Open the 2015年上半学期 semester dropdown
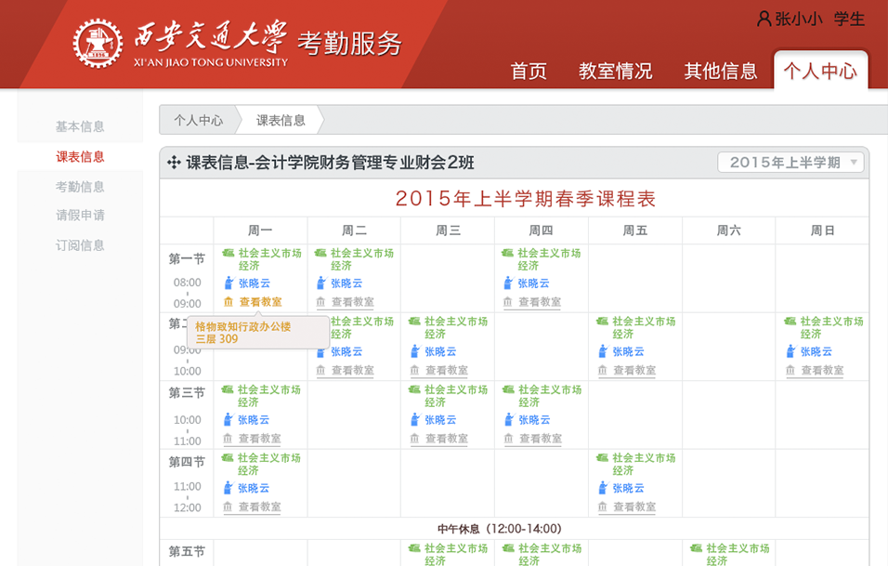Viewport: 888px width, 566px height. click(790, 163)
